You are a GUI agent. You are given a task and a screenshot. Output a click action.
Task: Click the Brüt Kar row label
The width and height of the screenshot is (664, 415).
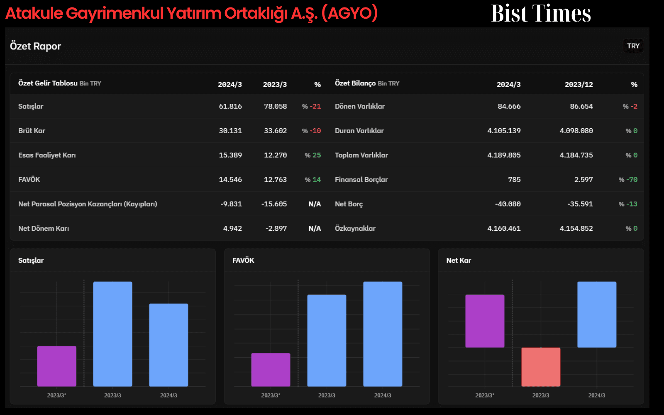tap(32, 131)
